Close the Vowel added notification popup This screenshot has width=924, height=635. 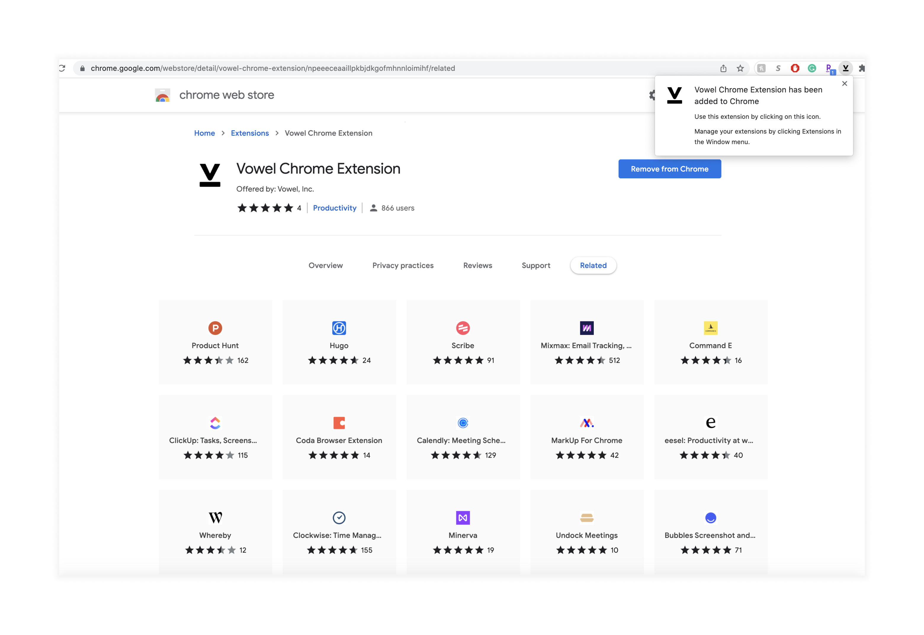[x=844, y=84]
